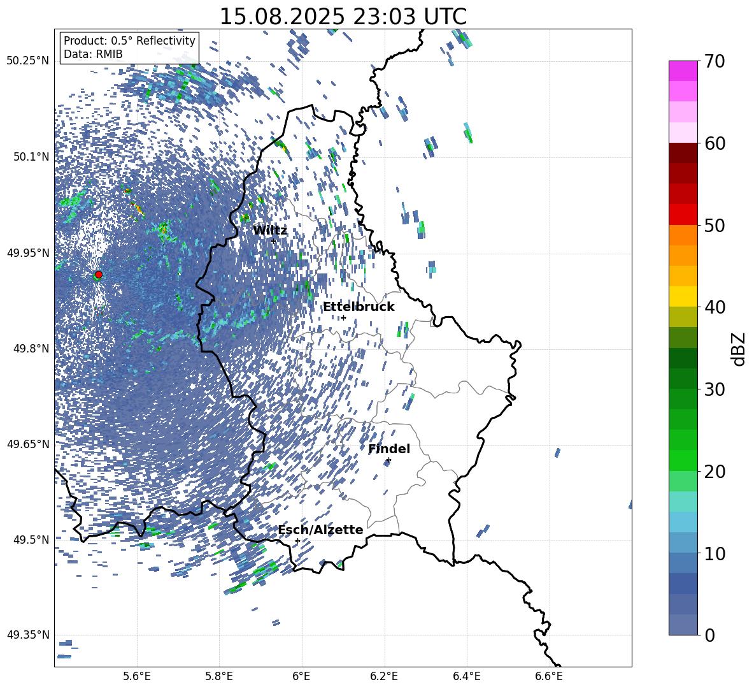Image resolution: width=754 pixels, height=689 pixels.
Task: Click the Findel station cross marker
Action: 388,460
